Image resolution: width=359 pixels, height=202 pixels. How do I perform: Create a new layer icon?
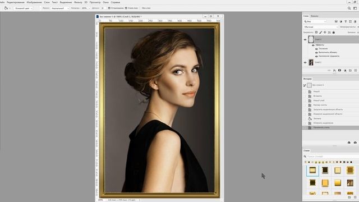pos(356,71)
